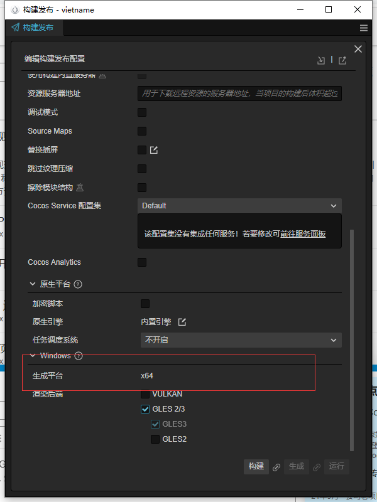Enable the VULKAN render backend
This screenshot has width=377, height=502.
[145, 394]
